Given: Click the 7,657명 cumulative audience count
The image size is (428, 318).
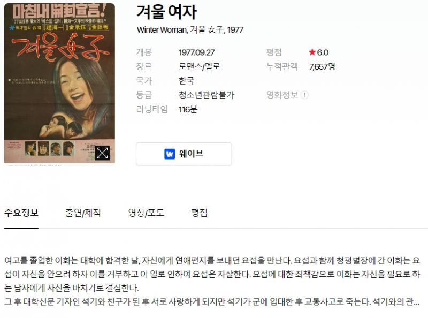Looking at the screenshot, I should coord(322,67).
